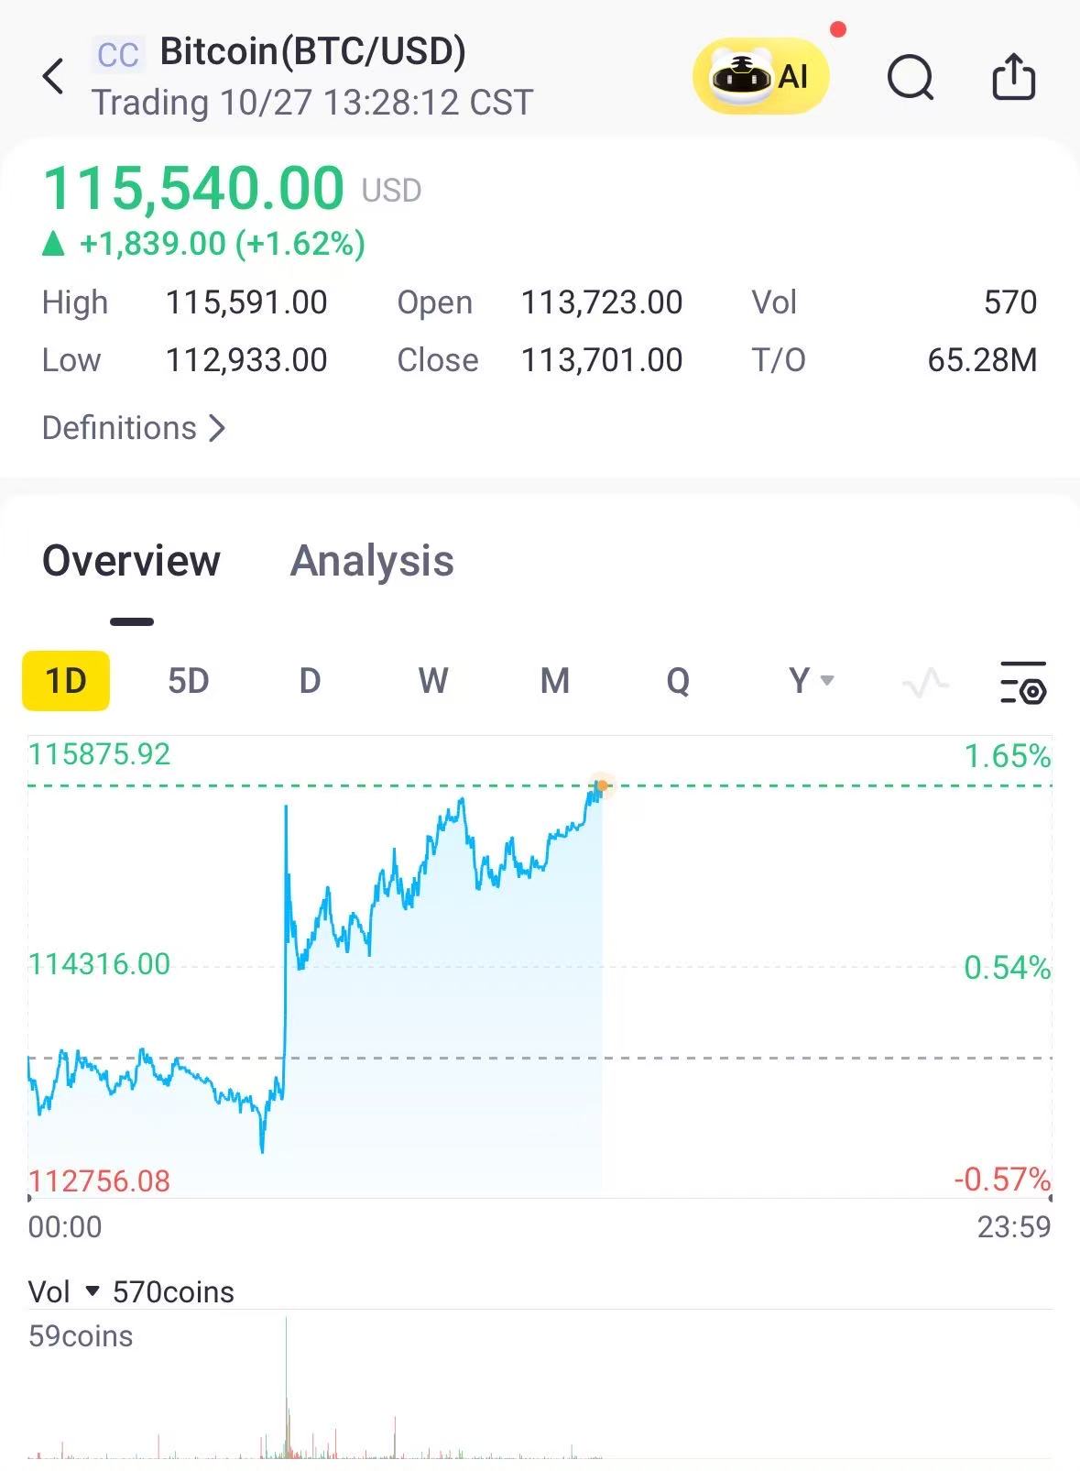This screenshot has height=1471, width=1080.
Task: Expand the Y timeframe dropdown
Action: click(x=811, y=681)
